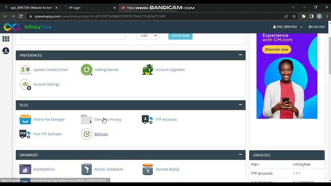Reload the page with browser refresh icon
This screenshot has height=186, width=331.
tap(21, 16)
